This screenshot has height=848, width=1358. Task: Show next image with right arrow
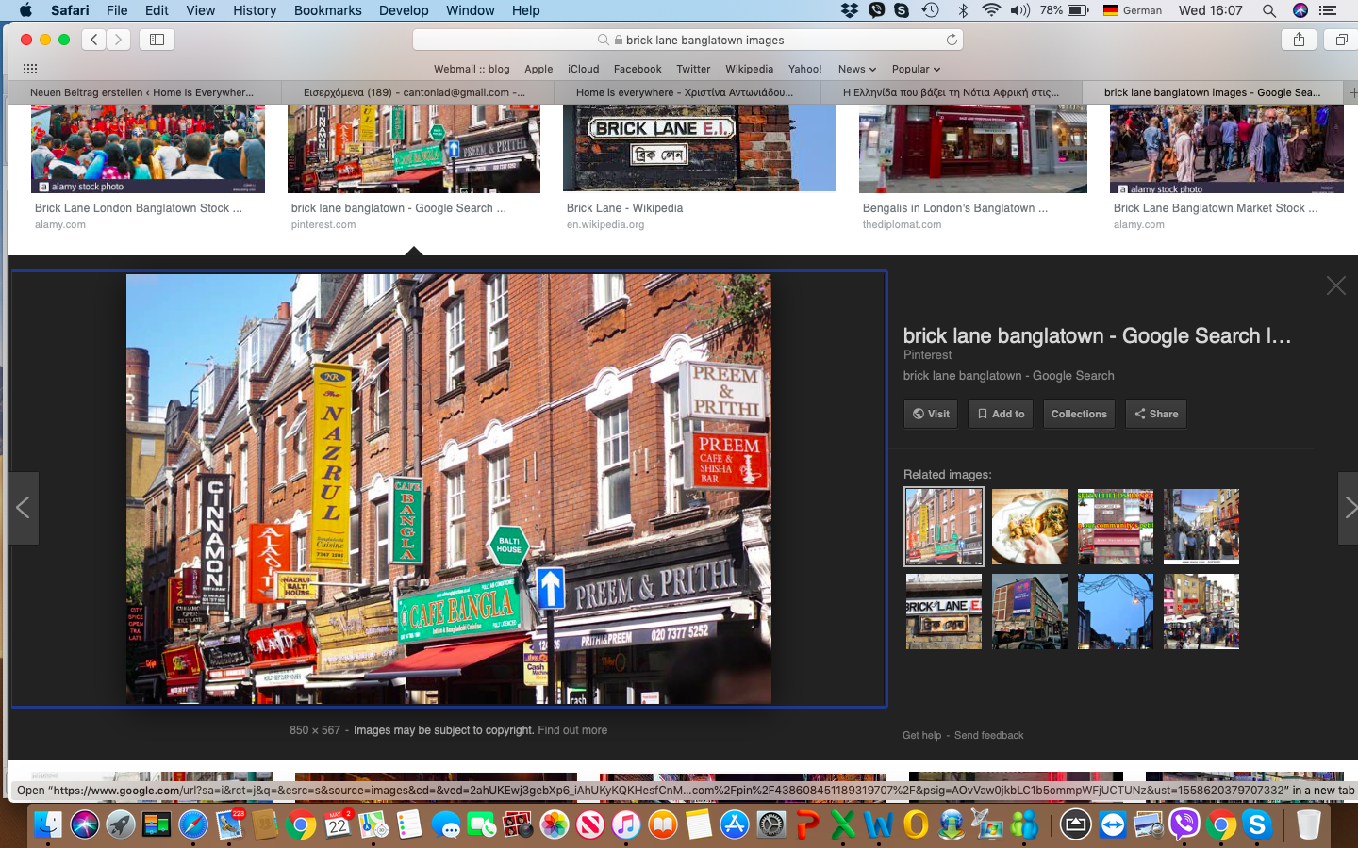click(x=1349, y=508)
